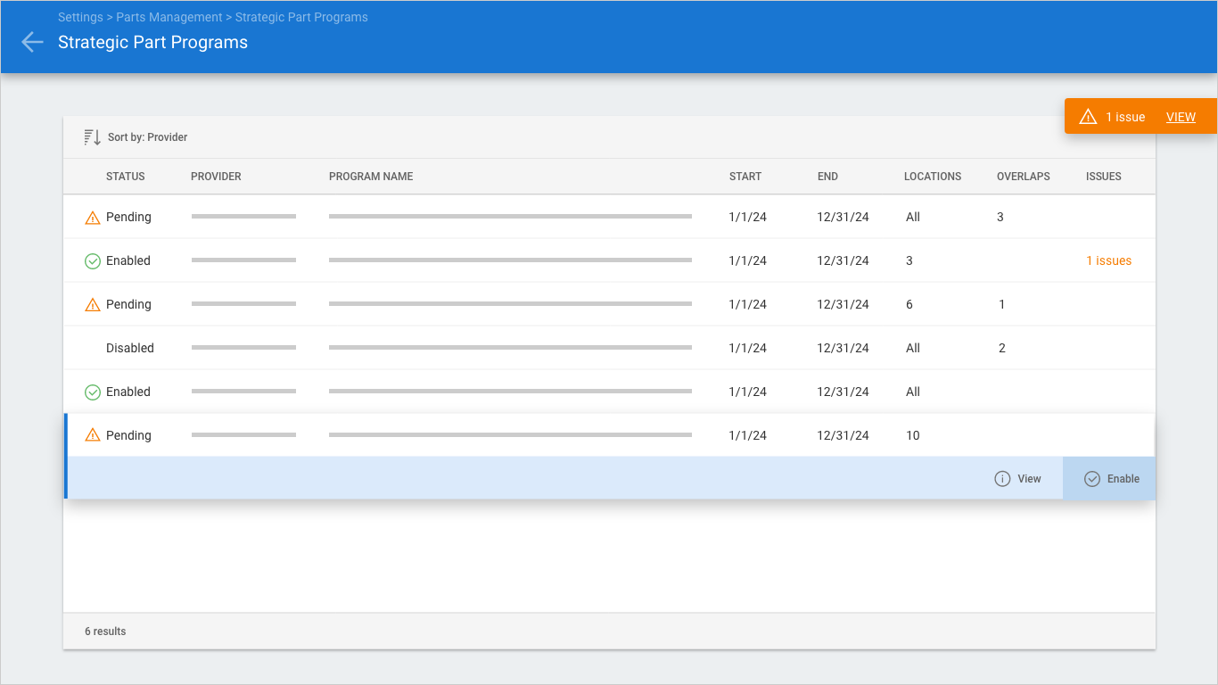
Task: Click the OVERLAPS column header
Action: [1024, 177]
